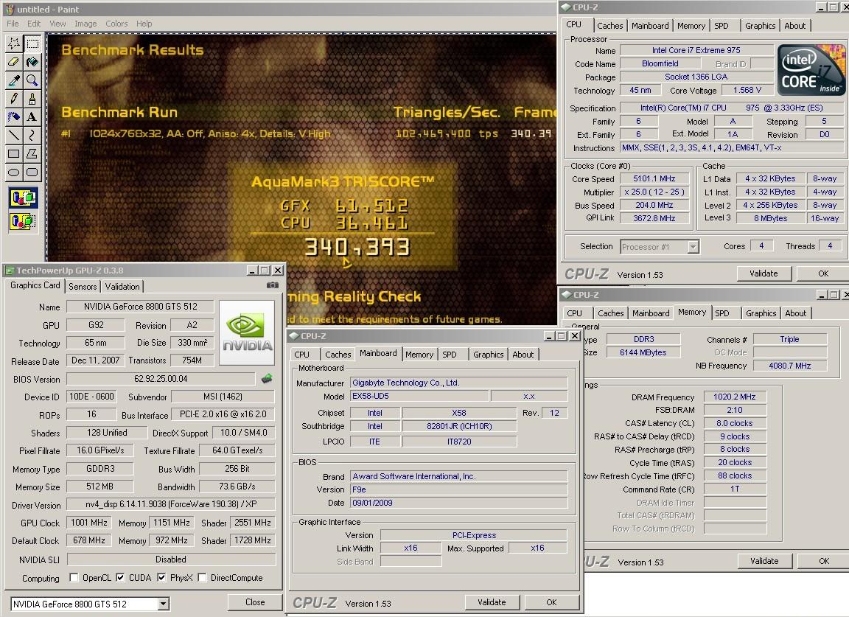Click the GPU-Z title bar app icon

(9, 270)
